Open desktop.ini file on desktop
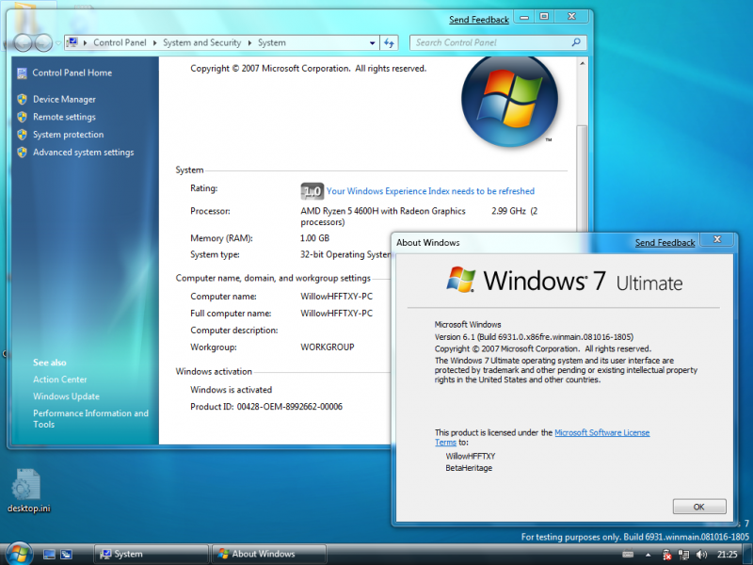Screen dimensions: 753x565 click(28, 491)
